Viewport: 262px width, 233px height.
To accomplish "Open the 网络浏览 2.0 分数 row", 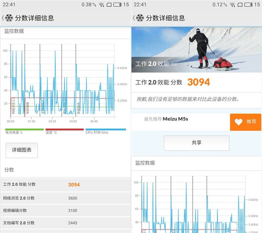I will tap(65, 198).
